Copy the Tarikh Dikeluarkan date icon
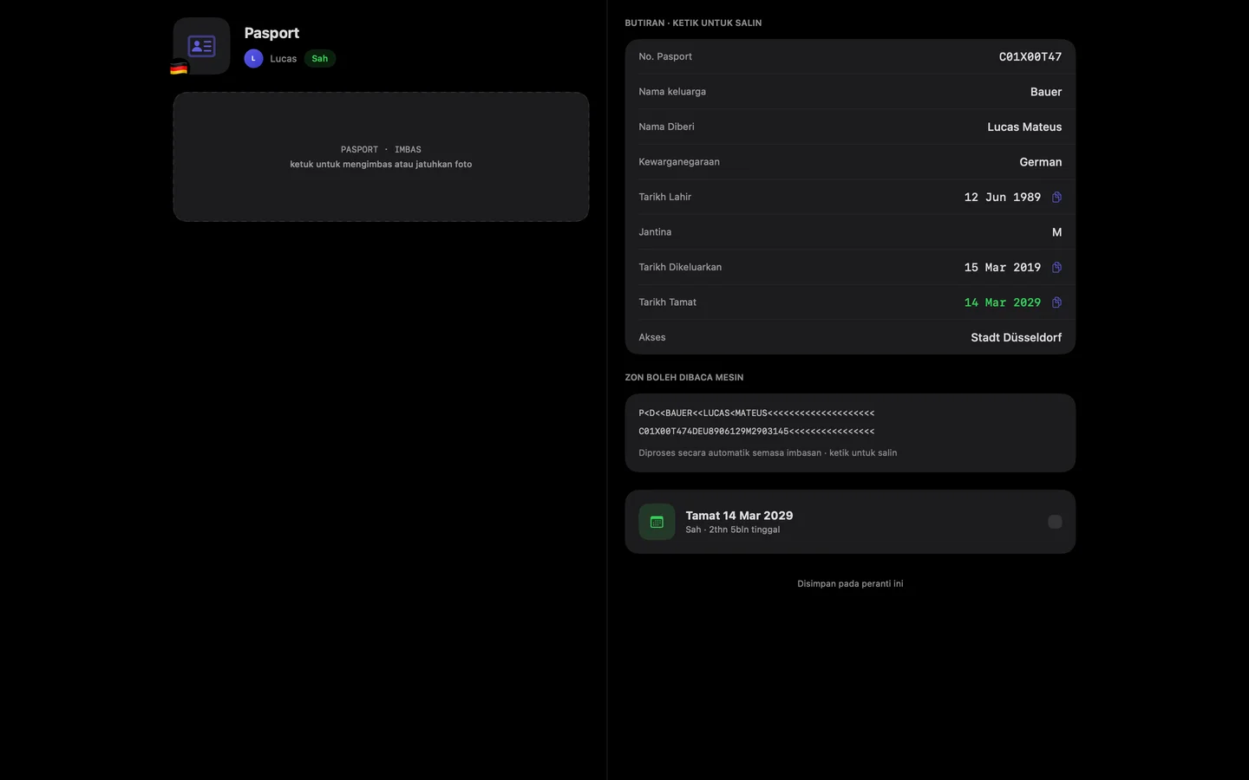Screen dimensions: 1249x780 (x=1056, y=268)
